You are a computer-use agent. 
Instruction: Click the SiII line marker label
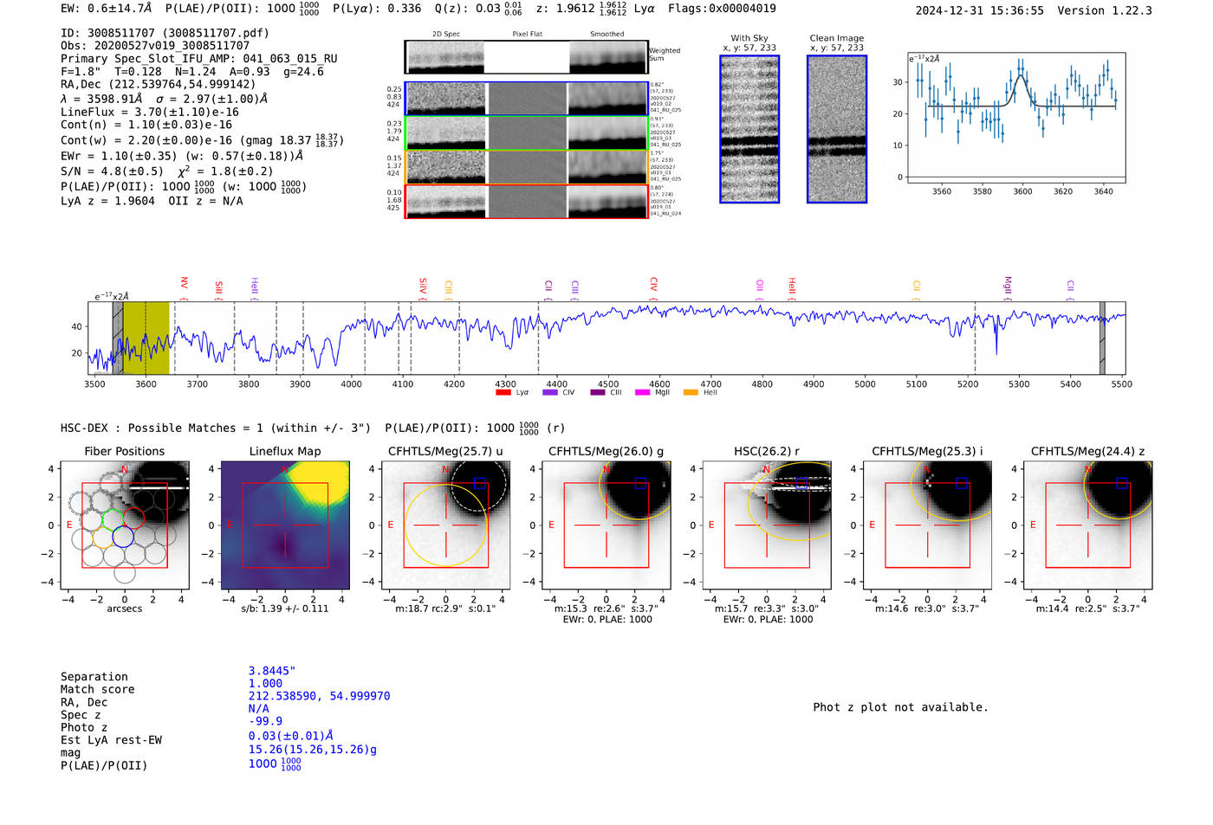click(219, 287)
